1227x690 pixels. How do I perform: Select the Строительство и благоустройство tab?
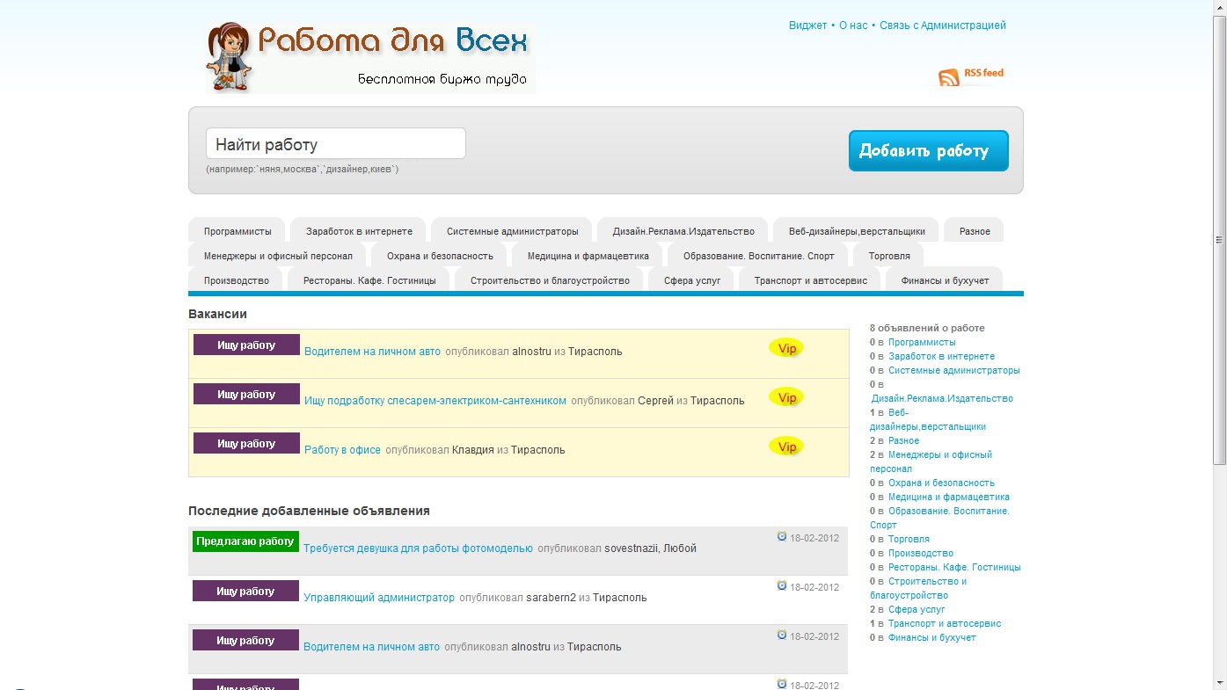(550, 280)
